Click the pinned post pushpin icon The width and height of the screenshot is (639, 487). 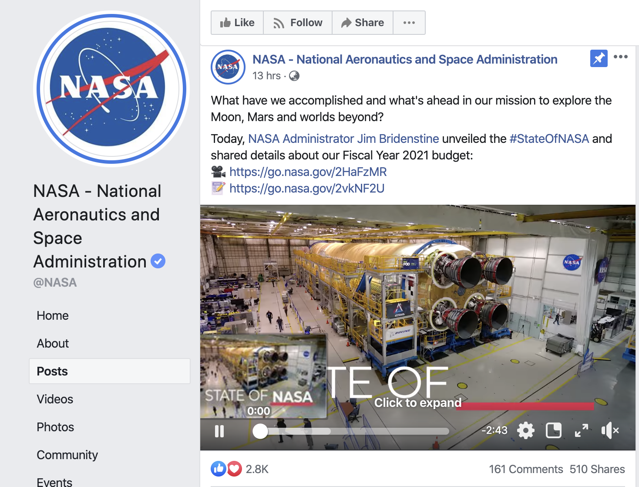(599, 58)
